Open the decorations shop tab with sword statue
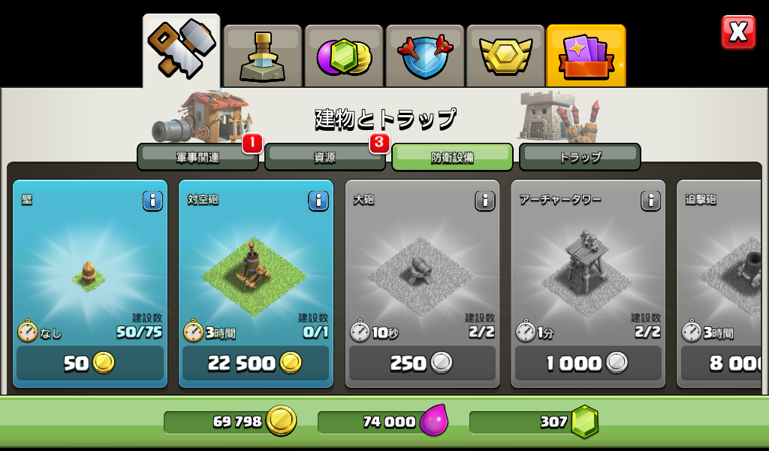This screenshot has height=451, width=769. point(262,56)
